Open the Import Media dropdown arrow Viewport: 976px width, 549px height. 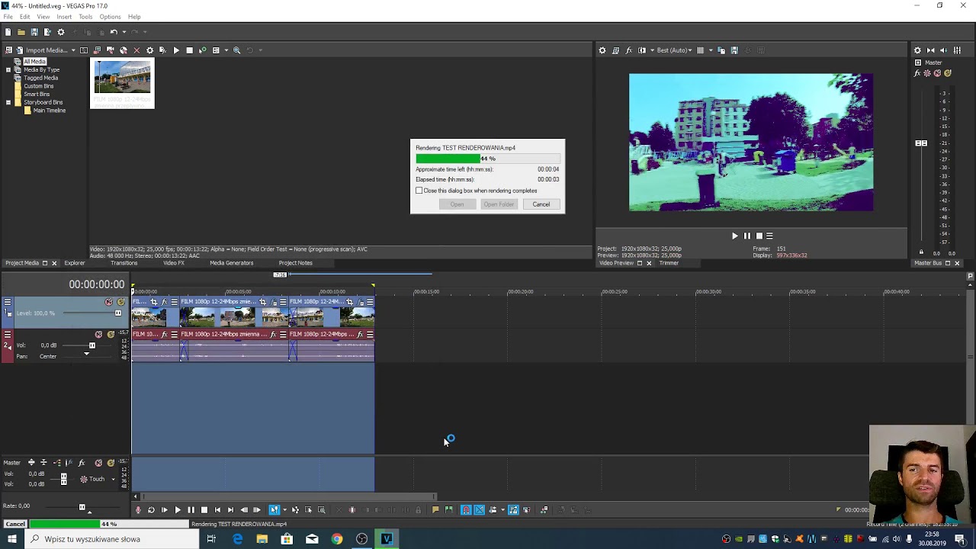[x=73, y=50]
